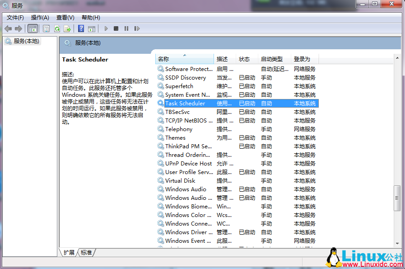The image size is (405, 269).
Task: Click the scrollbar down arrow
Action: coord(397,243)
